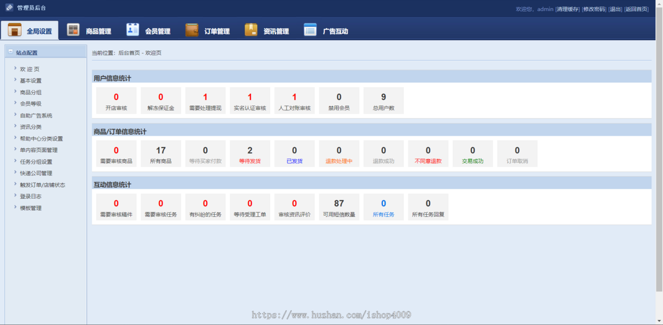This screenshot has height=325, width=663.
Task: Click the 不同意退款 stat card
Action: point(428,153)
